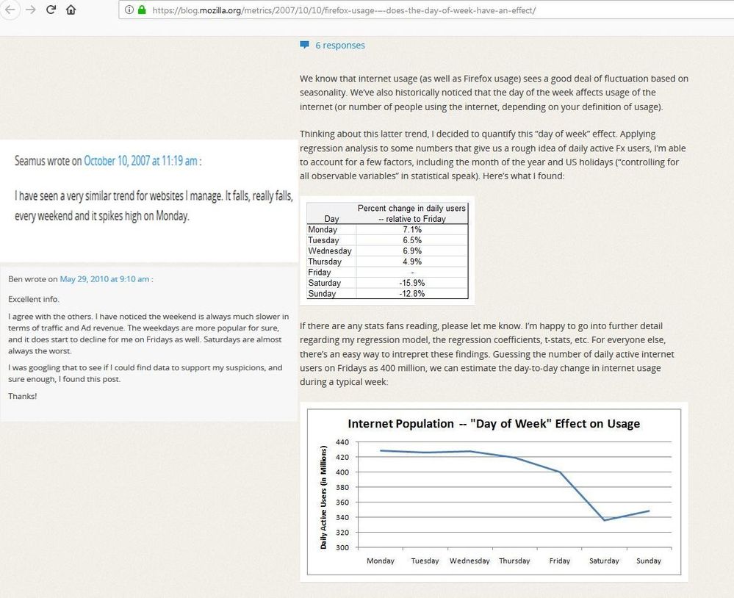This screenshot has width=734, height=598.
Task: Open the "6 responses" link
Action: (339, 45)
